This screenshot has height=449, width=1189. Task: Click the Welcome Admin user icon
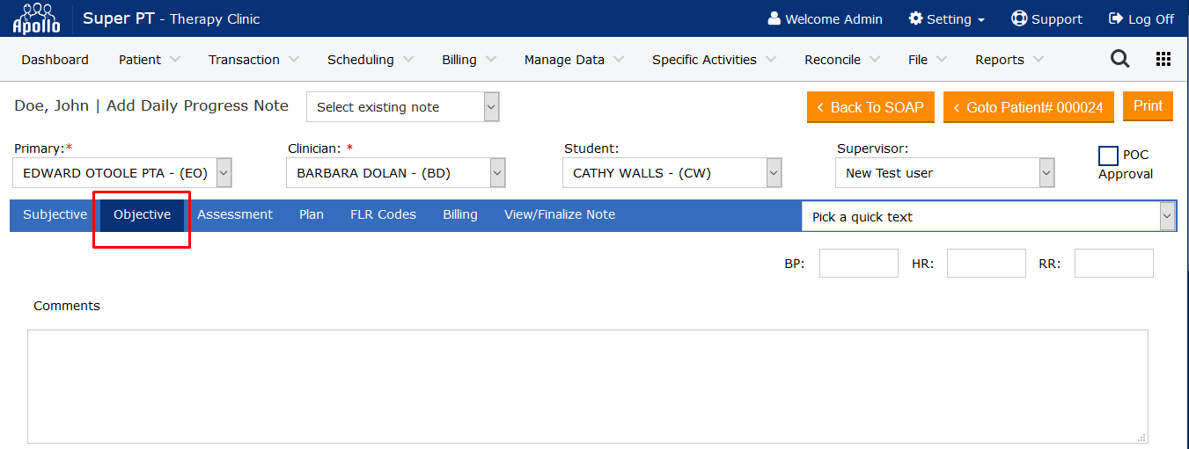pyautogui.click(x=774, y=18)
